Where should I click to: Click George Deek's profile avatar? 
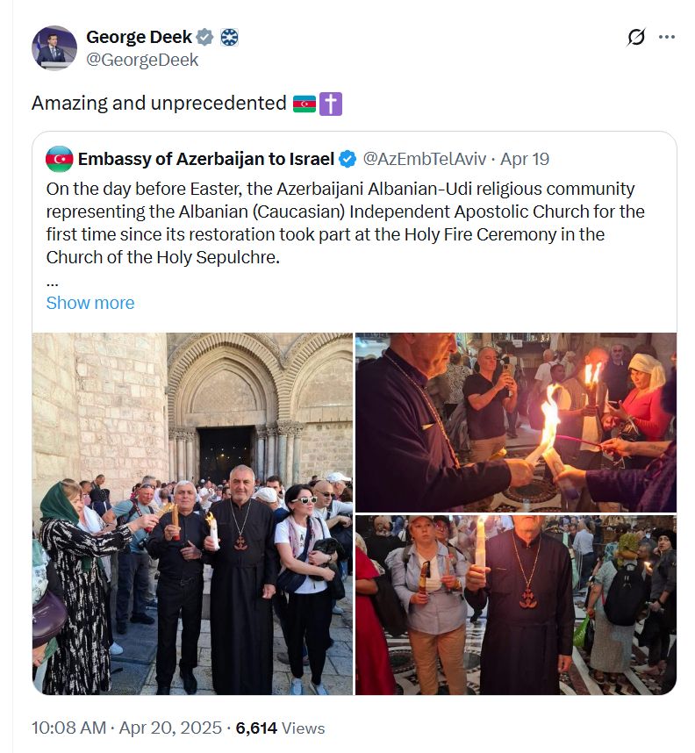click(54, 48)
